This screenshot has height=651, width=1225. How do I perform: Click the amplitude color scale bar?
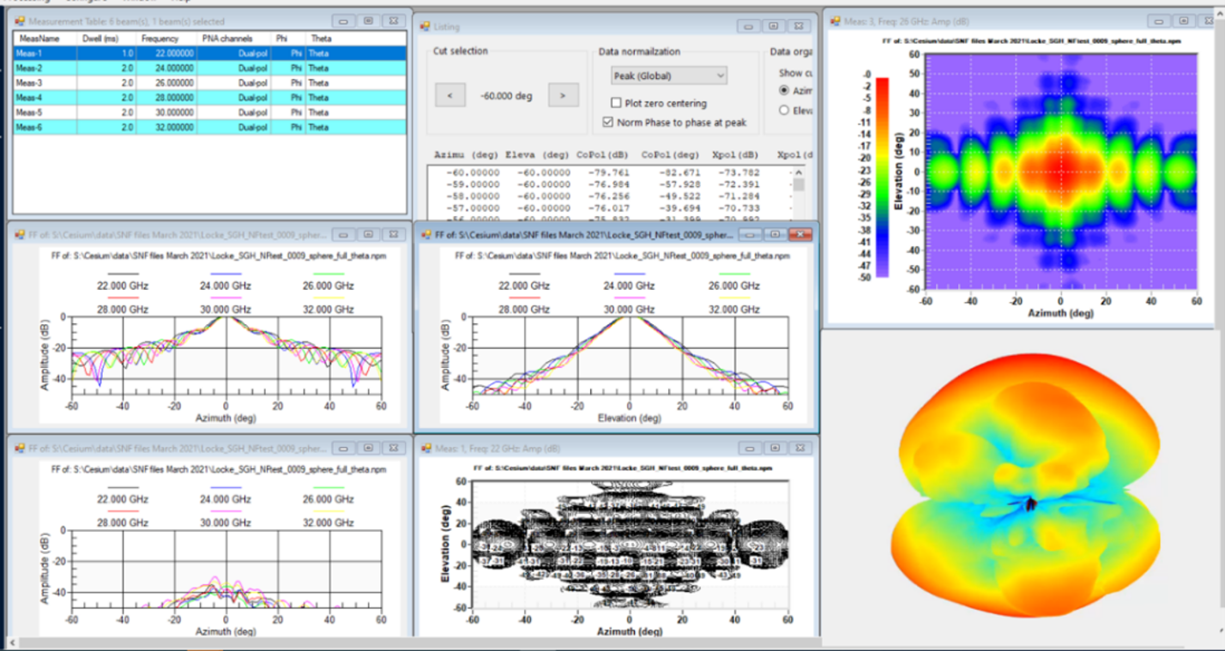883,177
